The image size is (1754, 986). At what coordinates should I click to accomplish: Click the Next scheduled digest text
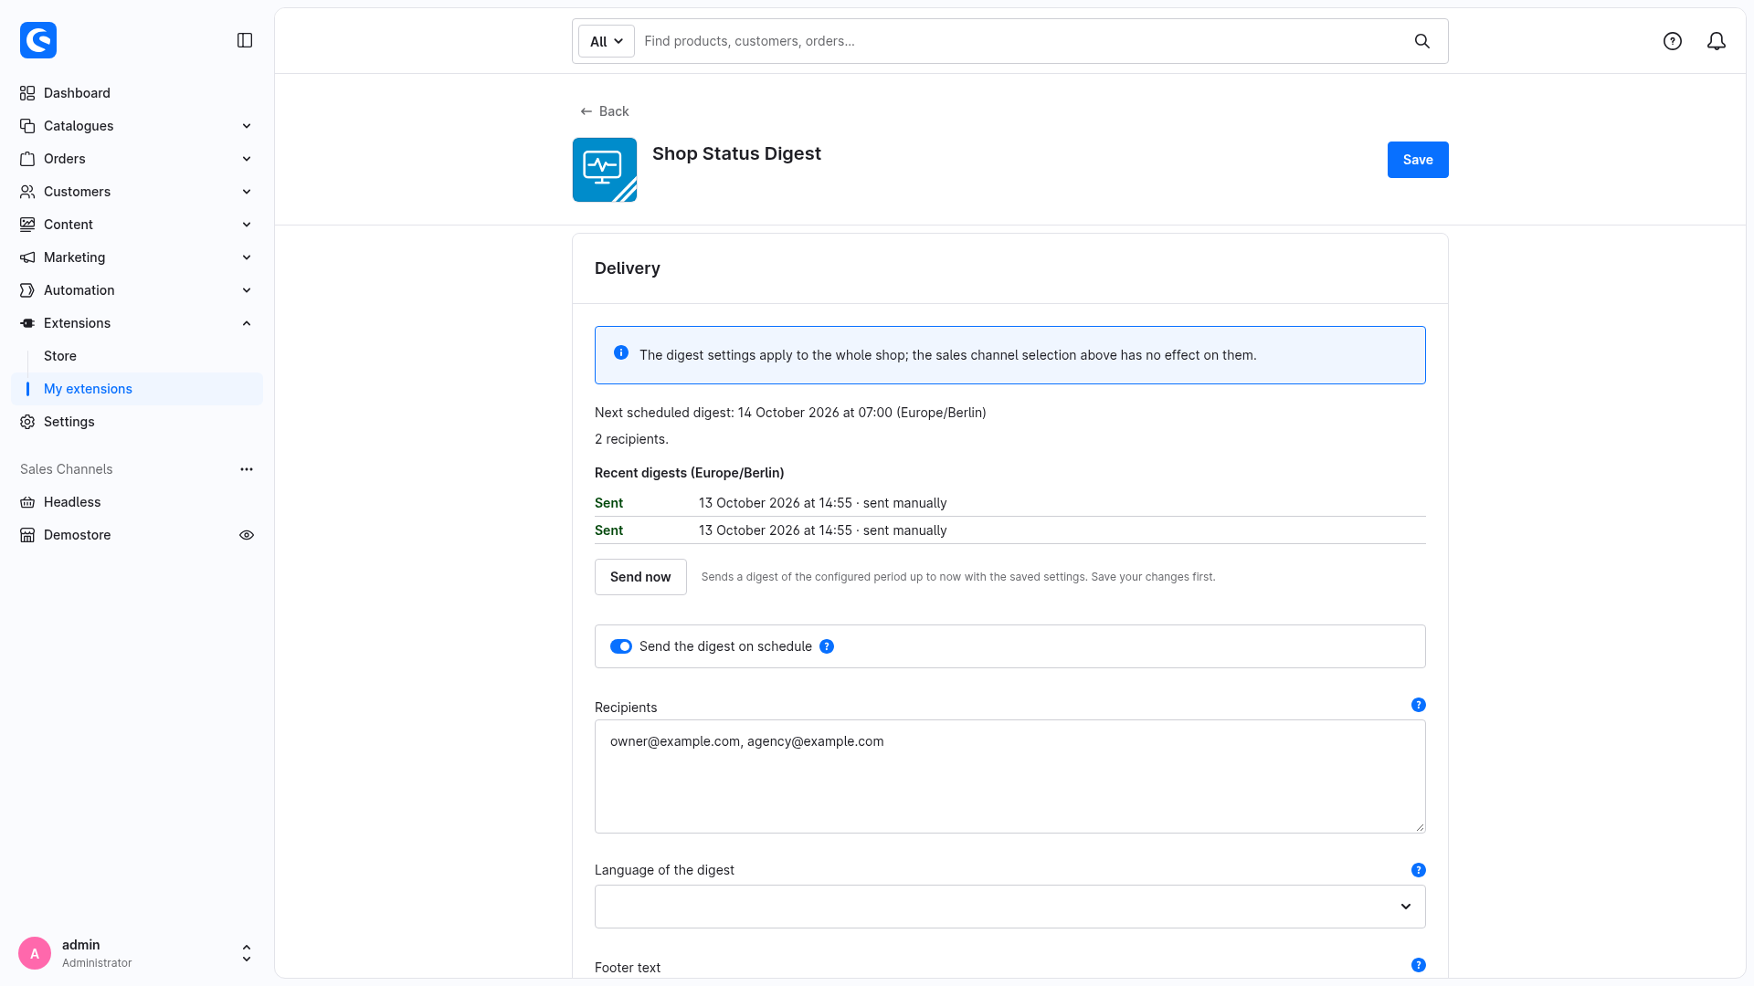click(x=790, y=413)
